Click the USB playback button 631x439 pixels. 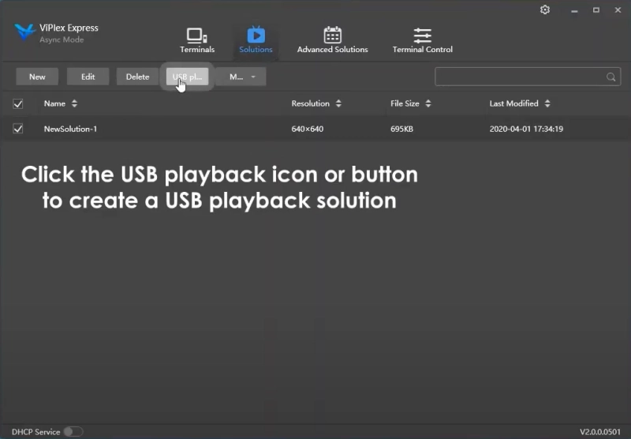[x=187, y=77]
